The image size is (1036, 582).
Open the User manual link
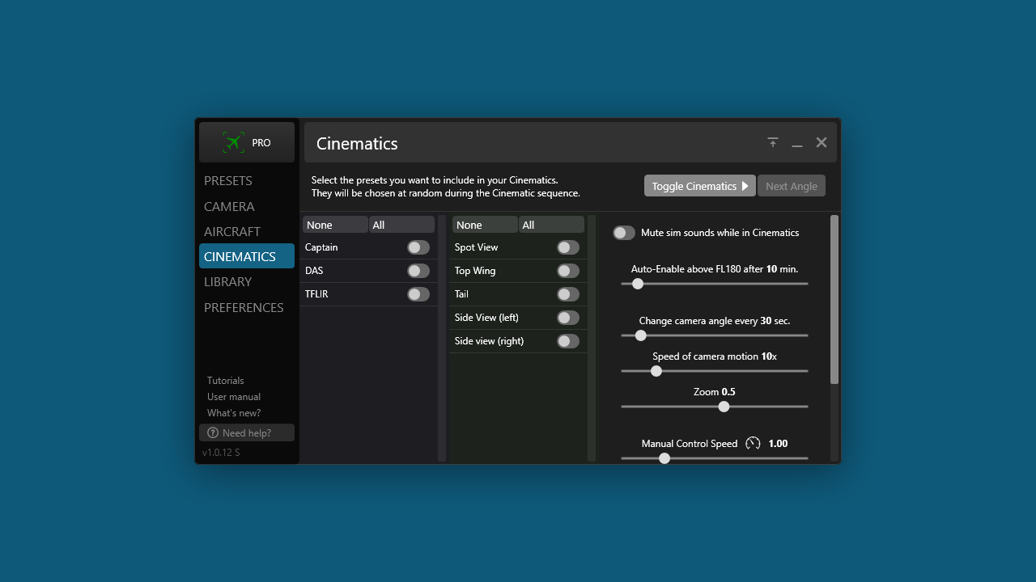[234, 397]
